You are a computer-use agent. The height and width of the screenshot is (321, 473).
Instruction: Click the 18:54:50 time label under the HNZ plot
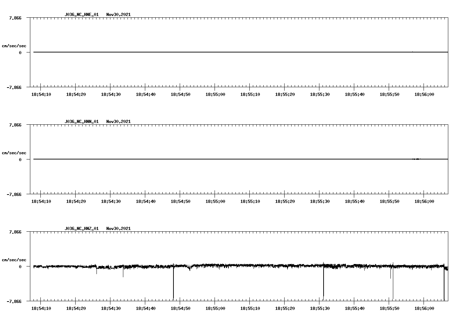coord(180,308)
